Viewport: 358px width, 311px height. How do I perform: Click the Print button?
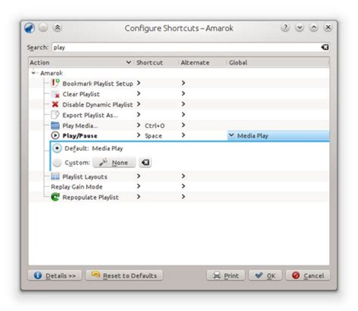click(226, 275)
